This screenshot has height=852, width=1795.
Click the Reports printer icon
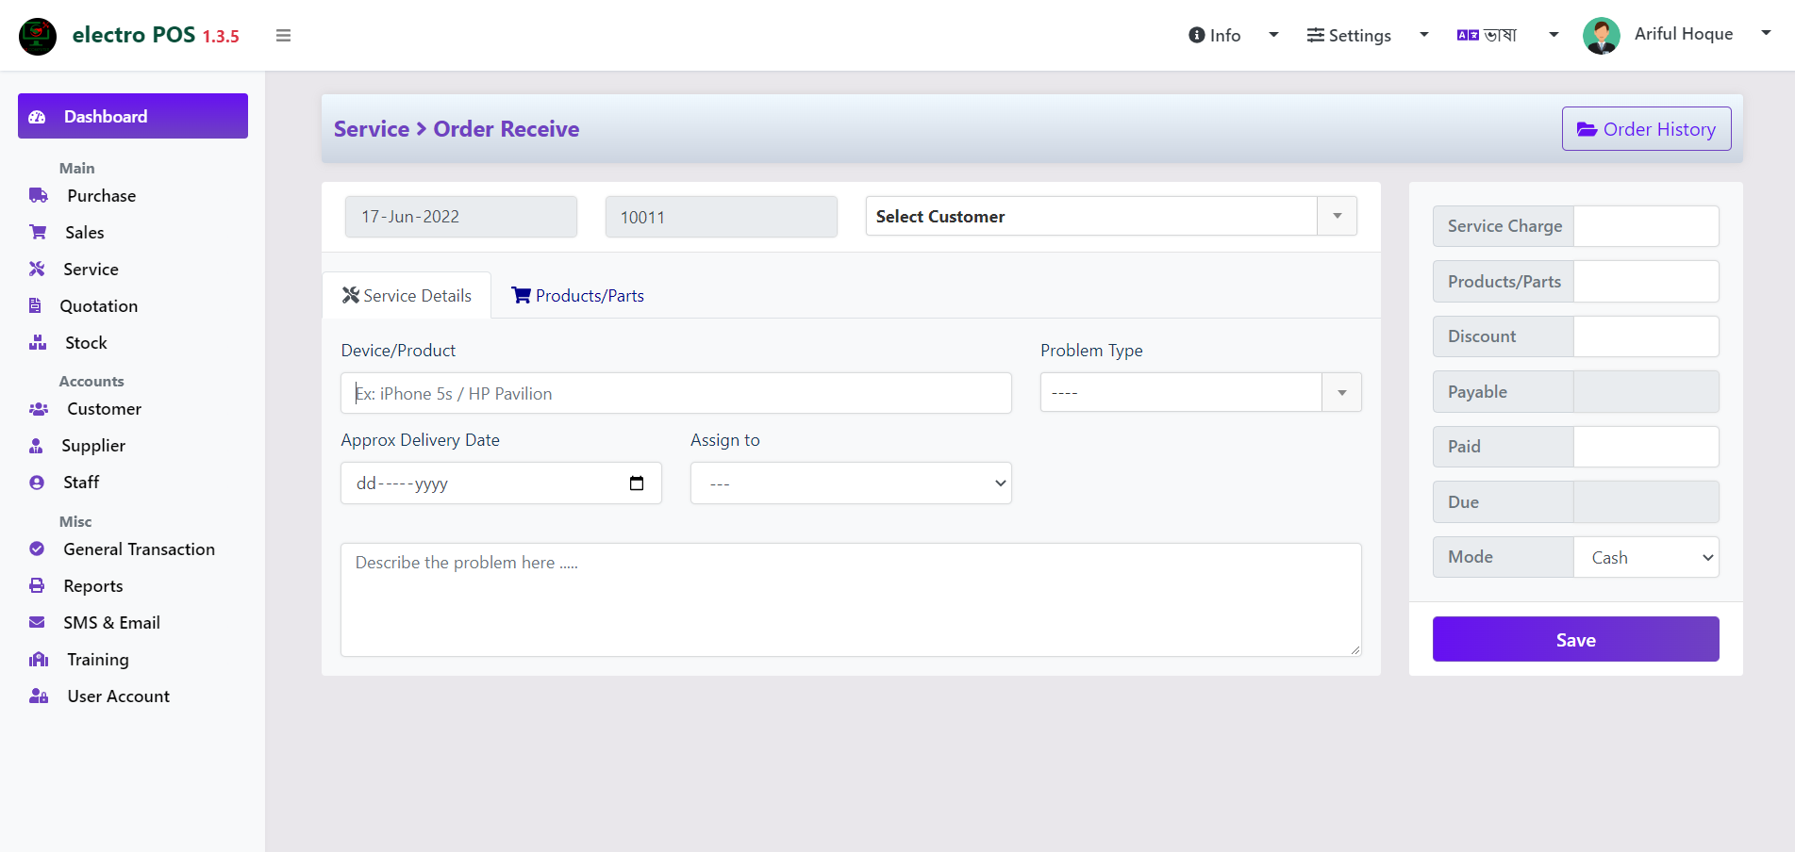(37, 585)
